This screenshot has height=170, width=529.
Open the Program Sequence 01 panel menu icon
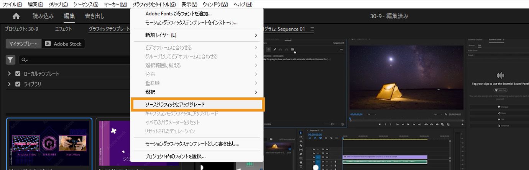(312, 29)
